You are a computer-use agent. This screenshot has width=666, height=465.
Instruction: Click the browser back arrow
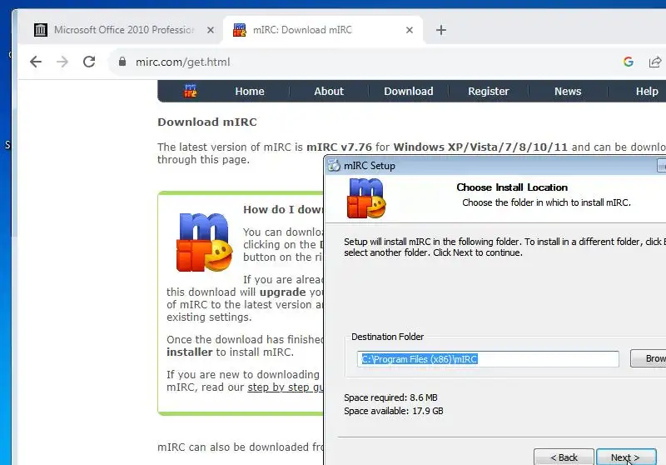[36, 62]
